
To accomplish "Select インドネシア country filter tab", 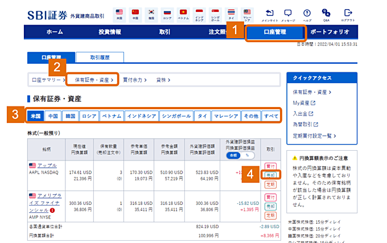I will pos(142,116).
